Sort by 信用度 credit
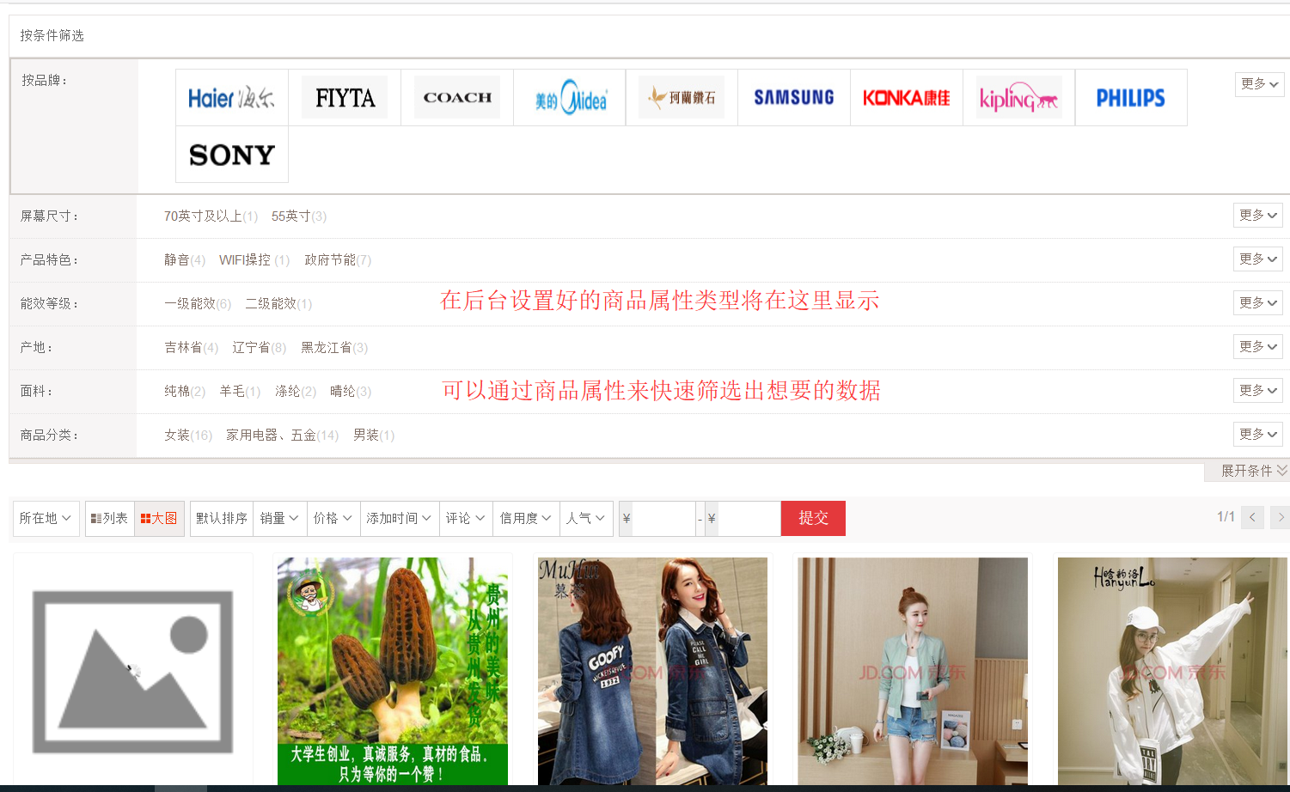 click(526, 519)
